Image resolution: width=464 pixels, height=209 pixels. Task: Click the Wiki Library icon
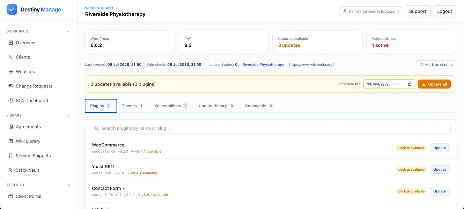pos(10,141)
